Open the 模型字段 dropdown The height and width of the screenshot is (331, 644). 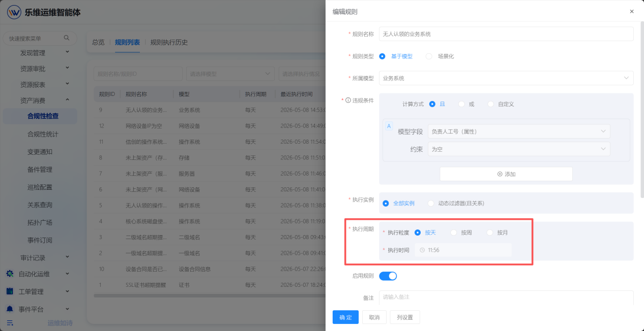(519, 131)
